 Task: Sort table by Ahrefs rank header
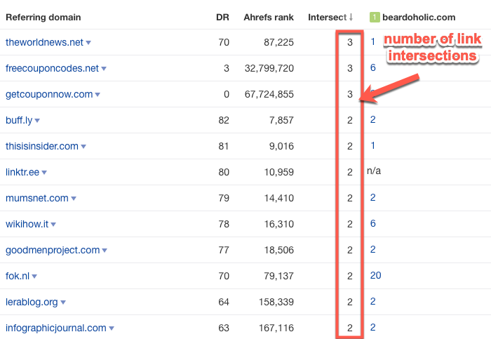tap(268, 17)
